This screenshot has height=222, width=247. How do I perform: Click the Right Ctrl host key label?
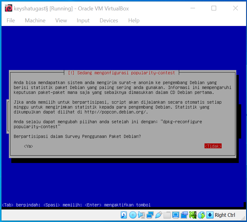(x=225, y=215)
